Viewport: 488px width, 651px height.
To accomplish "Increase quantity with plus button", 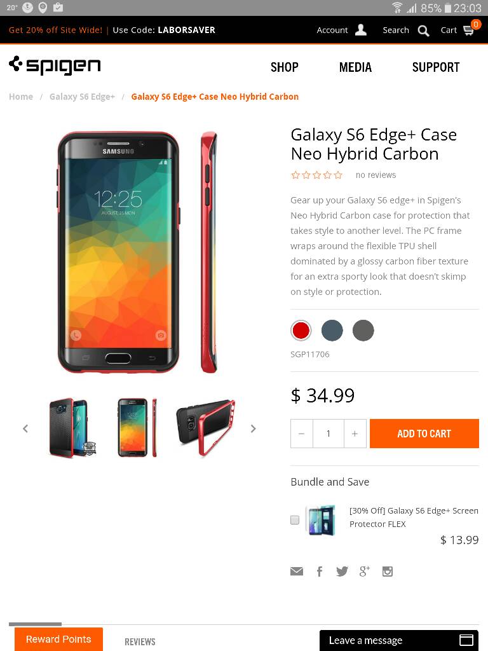I will [355, 434].
